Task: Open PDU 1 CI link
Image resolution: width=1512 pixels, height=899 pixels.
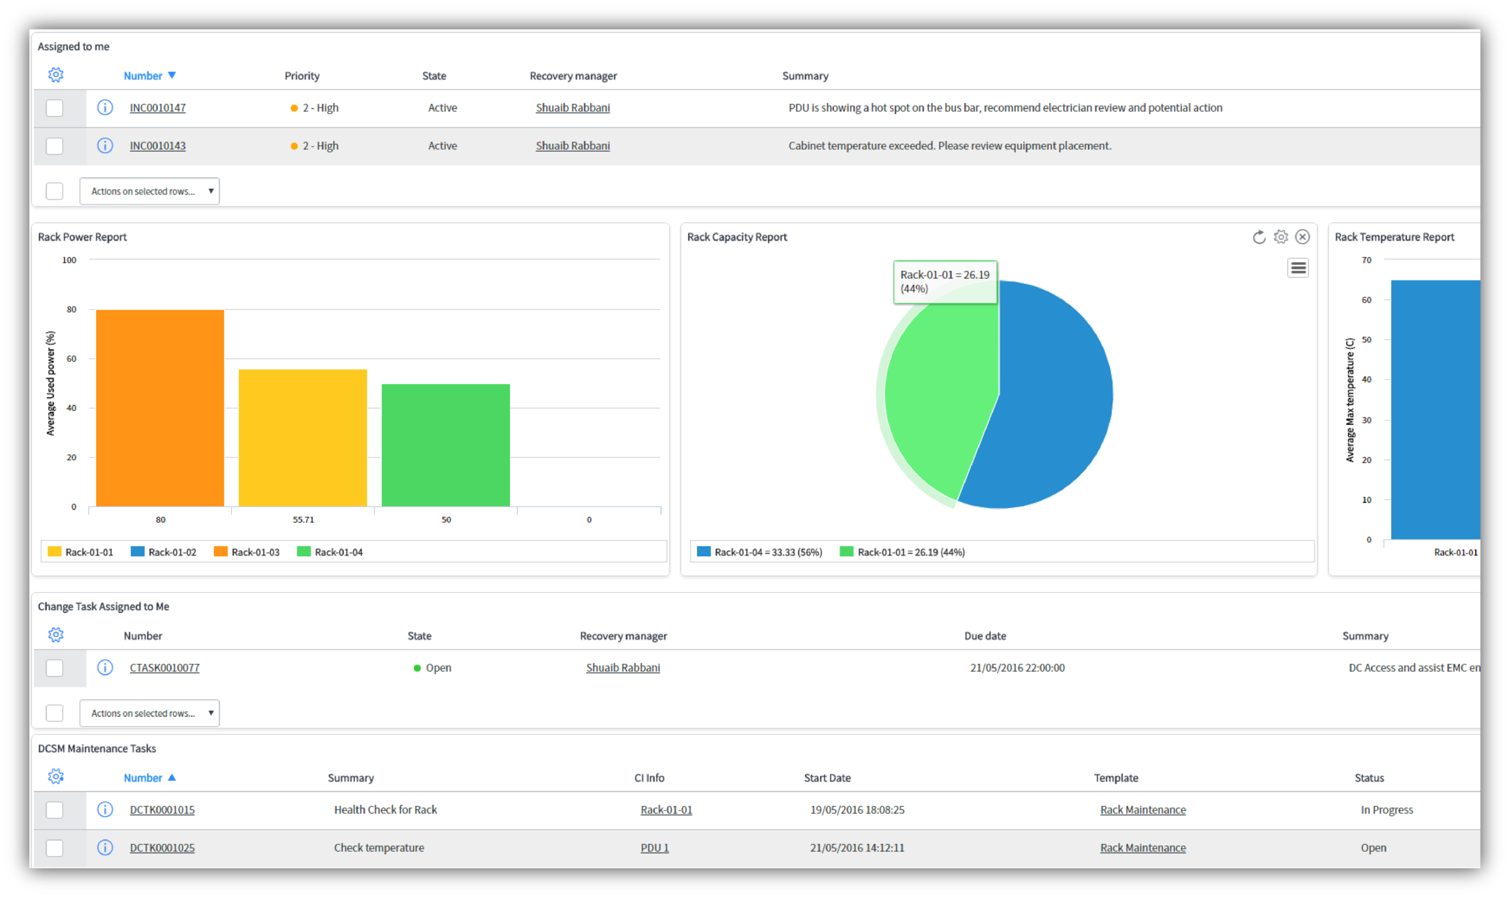Action: pos(654,848)
